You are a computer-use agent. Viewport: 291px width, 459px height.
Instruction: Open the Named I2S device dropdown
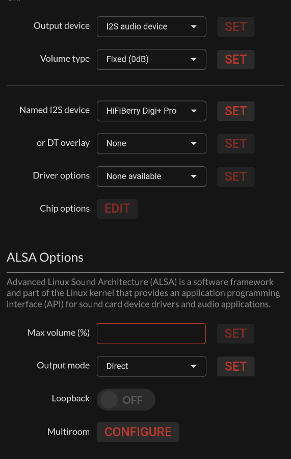151,111
